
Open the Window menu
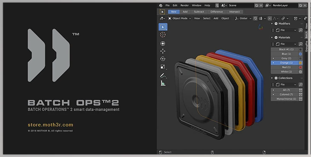coord(196,6)
